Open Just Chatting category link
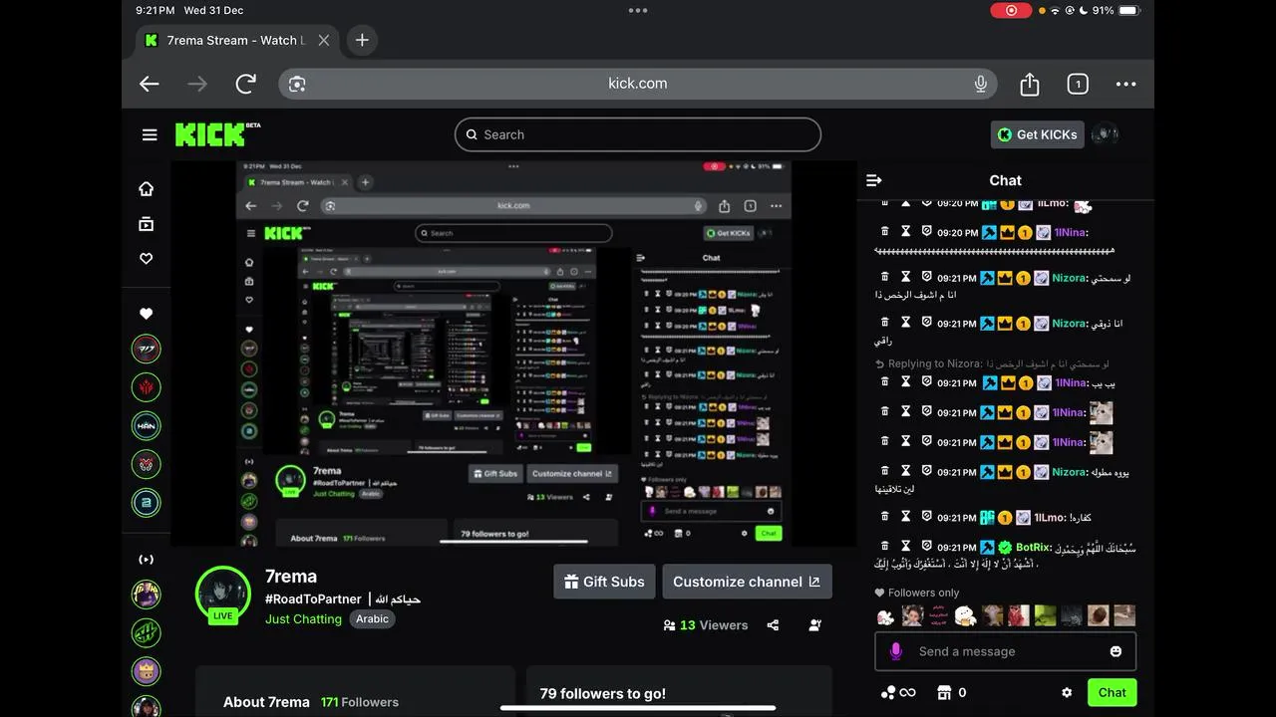Image resolution: width=1276 pixels, height=717 pixels. (303, 618)
